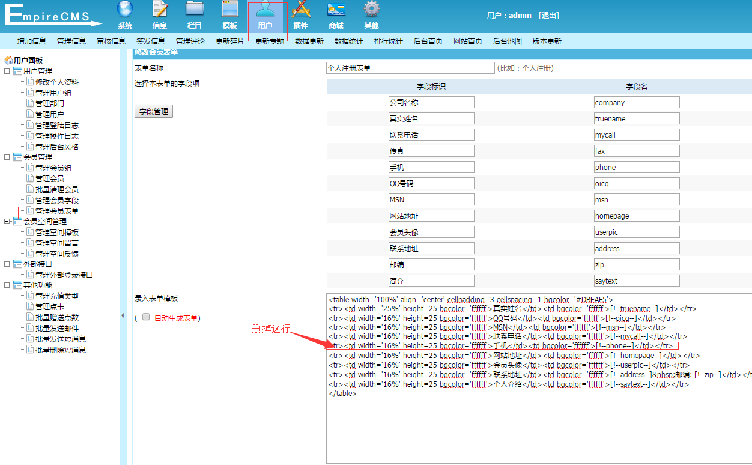Viewport: 752px width, 465px height.
Task: Open the 模板 template icon
Action: (x=230, y=10)
